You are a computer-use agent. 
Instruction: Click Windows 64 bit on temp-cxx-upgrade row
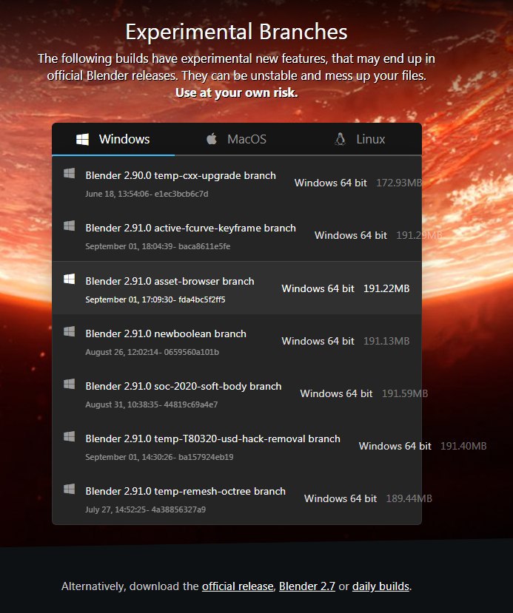(331, 183)
